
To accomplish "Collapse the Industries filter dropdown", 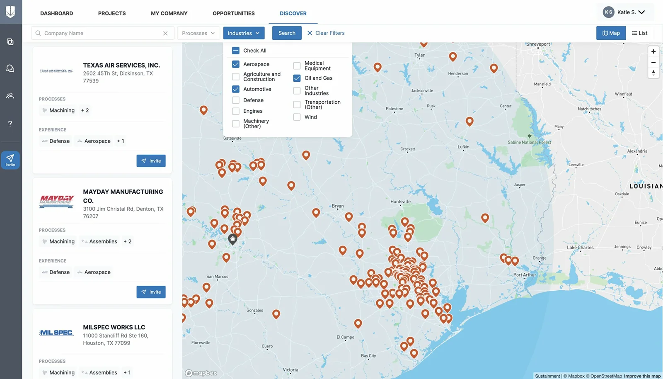I will pyautogui.click(x=244, y=33).
